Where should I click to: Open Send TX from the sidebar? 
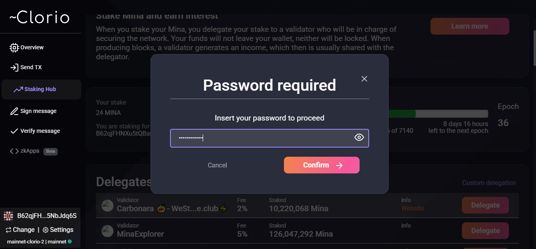point(15,67)
